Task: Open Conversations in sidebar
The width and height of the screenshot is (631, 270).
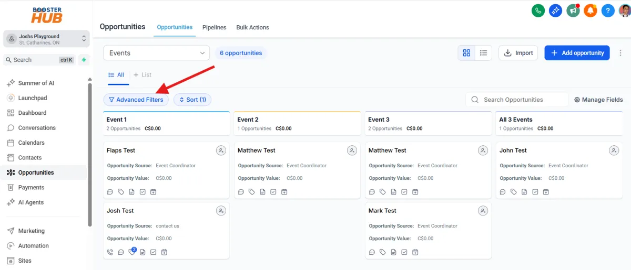Action: point(37,128)
